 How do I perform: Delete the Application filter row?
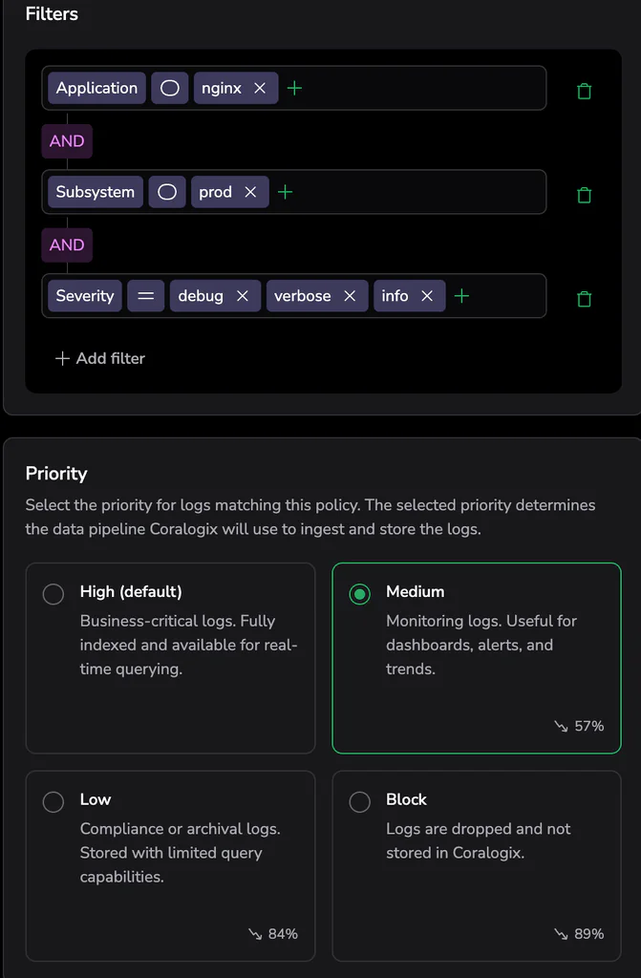point(585,92)
